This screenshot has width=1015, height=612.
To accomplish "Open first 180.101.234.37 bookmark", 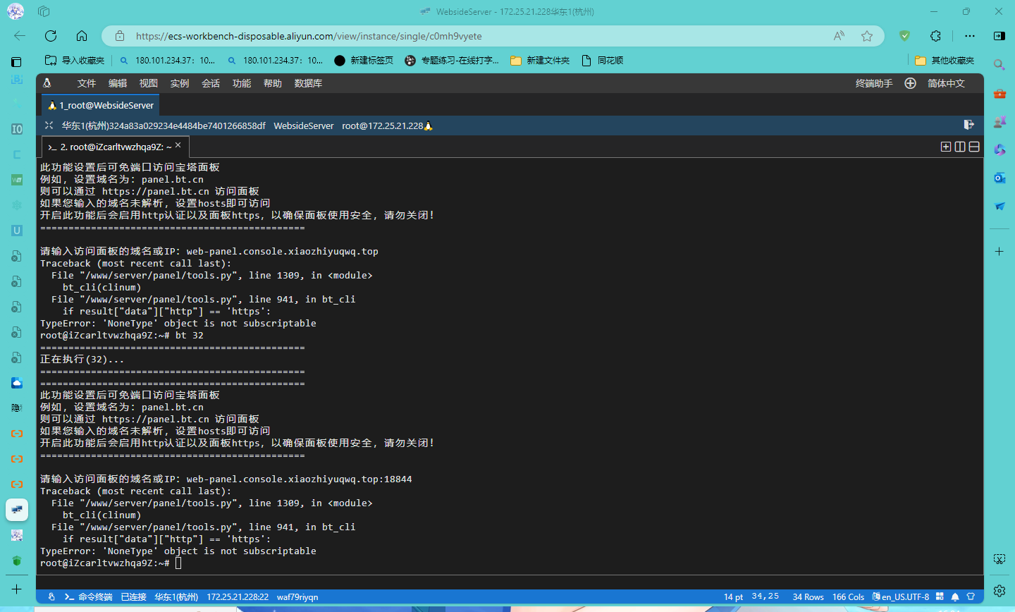I will (x=168, y=61).
